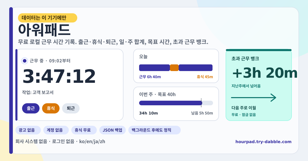Screen dimensions: 308x161
Task: Click the 휴식 45m label
Action: tap(205, 77)
